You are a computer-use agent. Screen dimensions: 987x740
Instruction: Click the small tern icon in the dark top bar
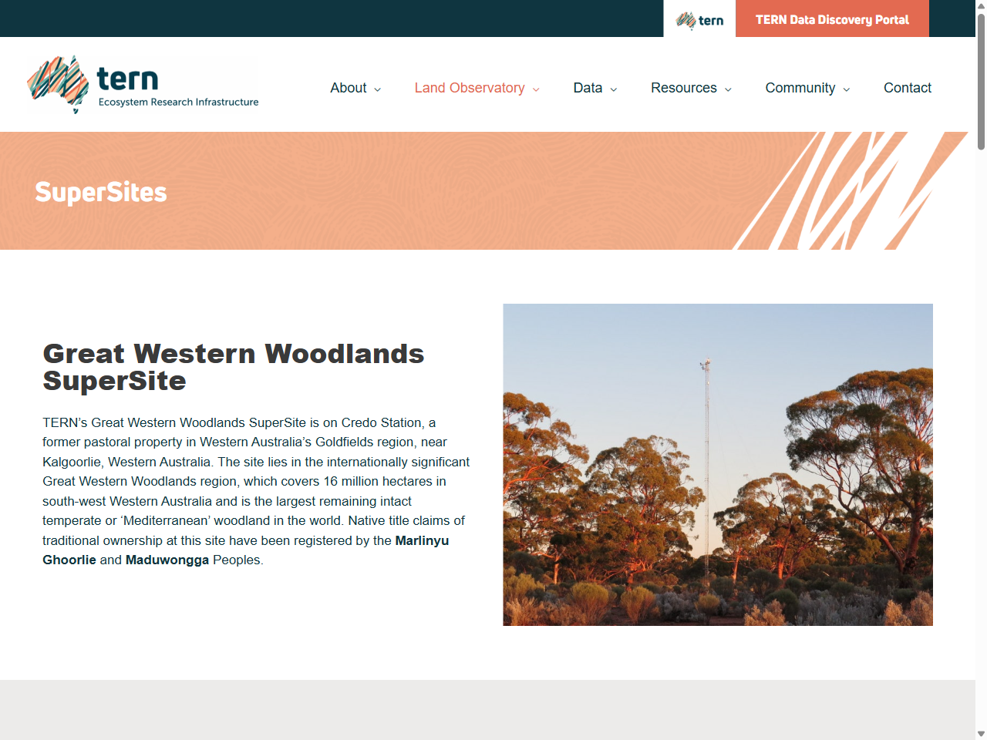coord(698,18)
